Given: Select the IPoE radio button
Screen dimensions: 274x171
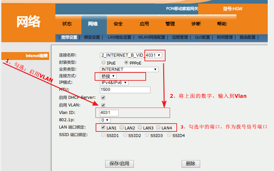Looking at the screenshot, I should tap(104, 62).
